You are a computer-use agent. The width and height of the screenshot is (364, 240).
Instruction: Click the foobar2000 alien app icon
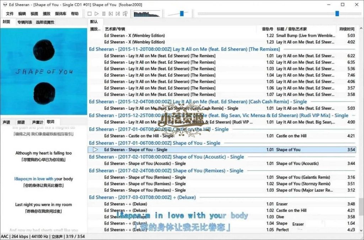[x=5, y=4]
